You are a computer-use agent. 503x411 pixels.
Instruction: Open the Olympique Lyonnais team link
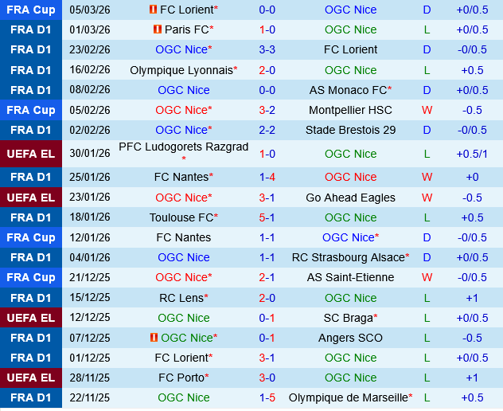[x=181, y=70]
